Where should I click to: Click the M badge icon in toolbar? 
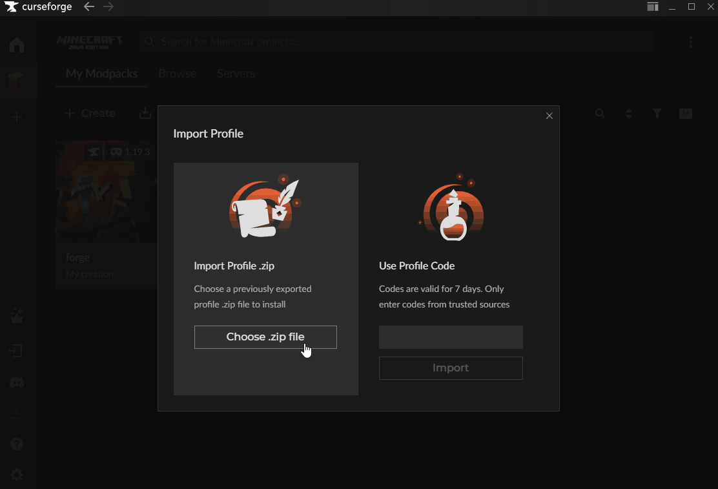click(686, 114)
